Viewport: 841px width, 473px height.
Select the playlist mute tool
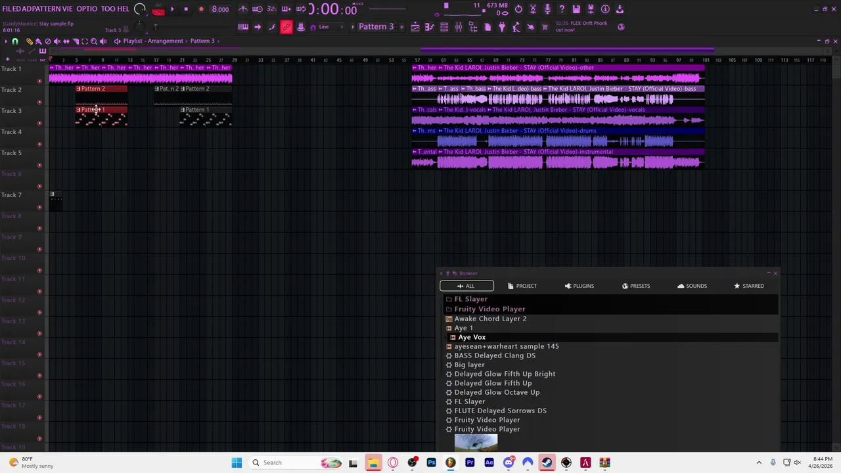[x=57, y=41]
